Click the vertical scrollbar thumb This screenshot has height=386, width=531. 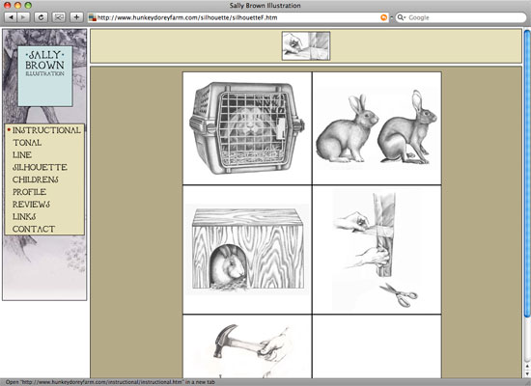pos(527,174)
